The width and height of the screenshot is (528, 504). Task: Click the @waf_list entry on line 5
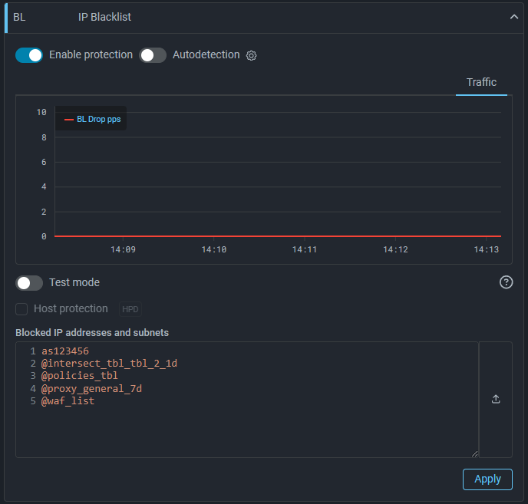click(x=68, y=400)
